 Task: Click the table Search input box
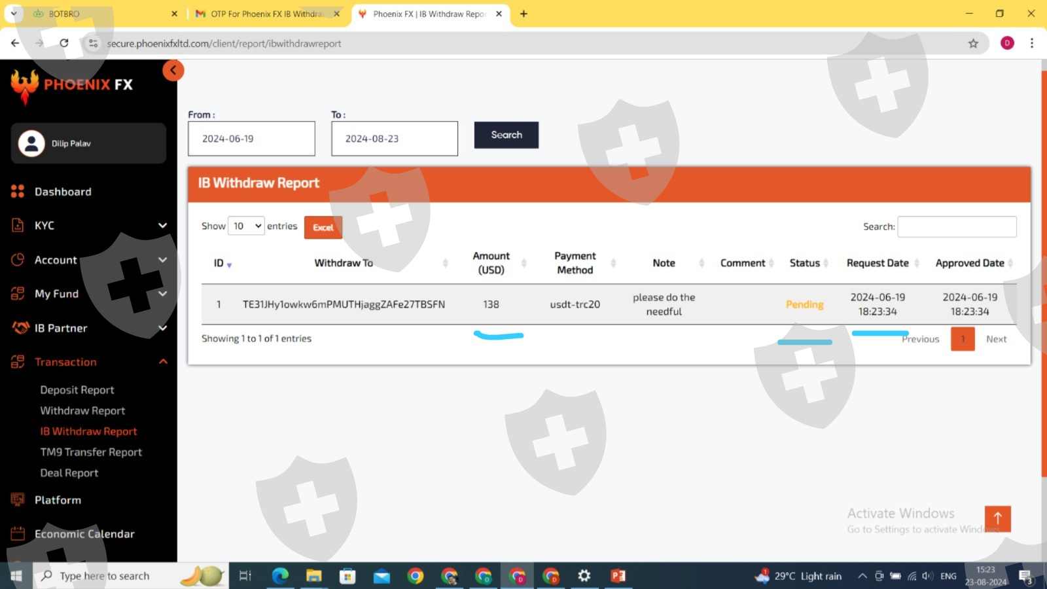957,226
